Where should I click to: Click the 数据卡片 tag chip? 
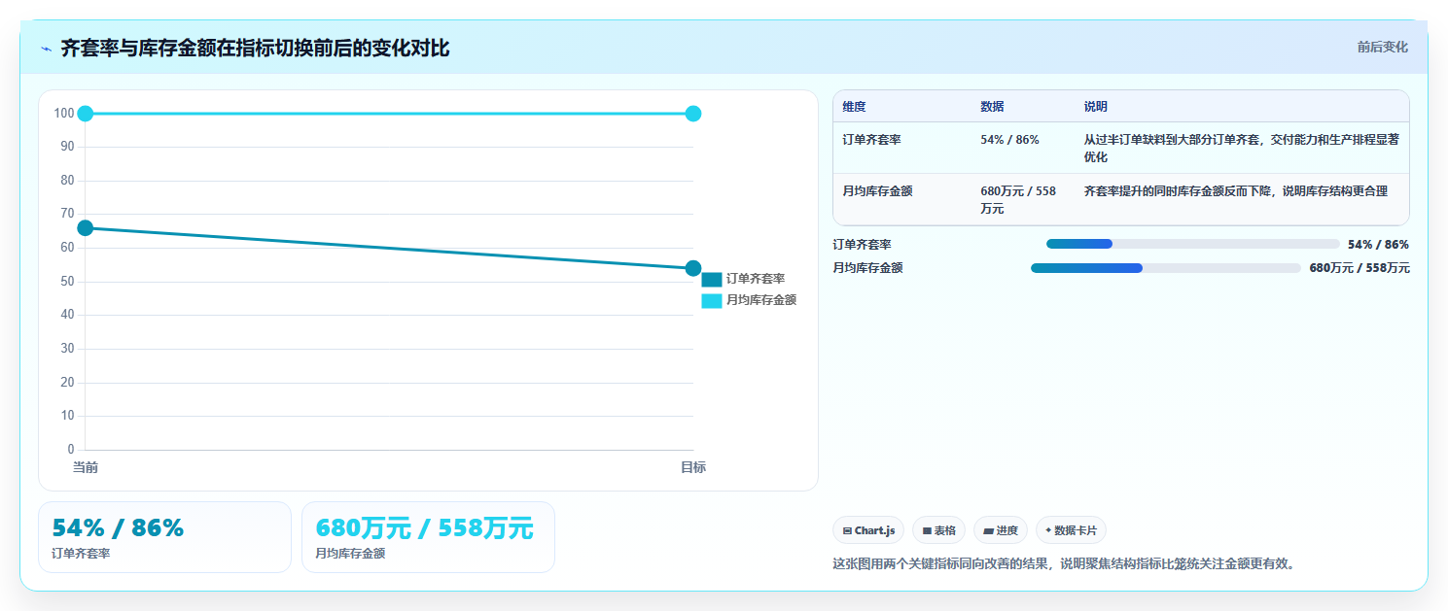1071,530
